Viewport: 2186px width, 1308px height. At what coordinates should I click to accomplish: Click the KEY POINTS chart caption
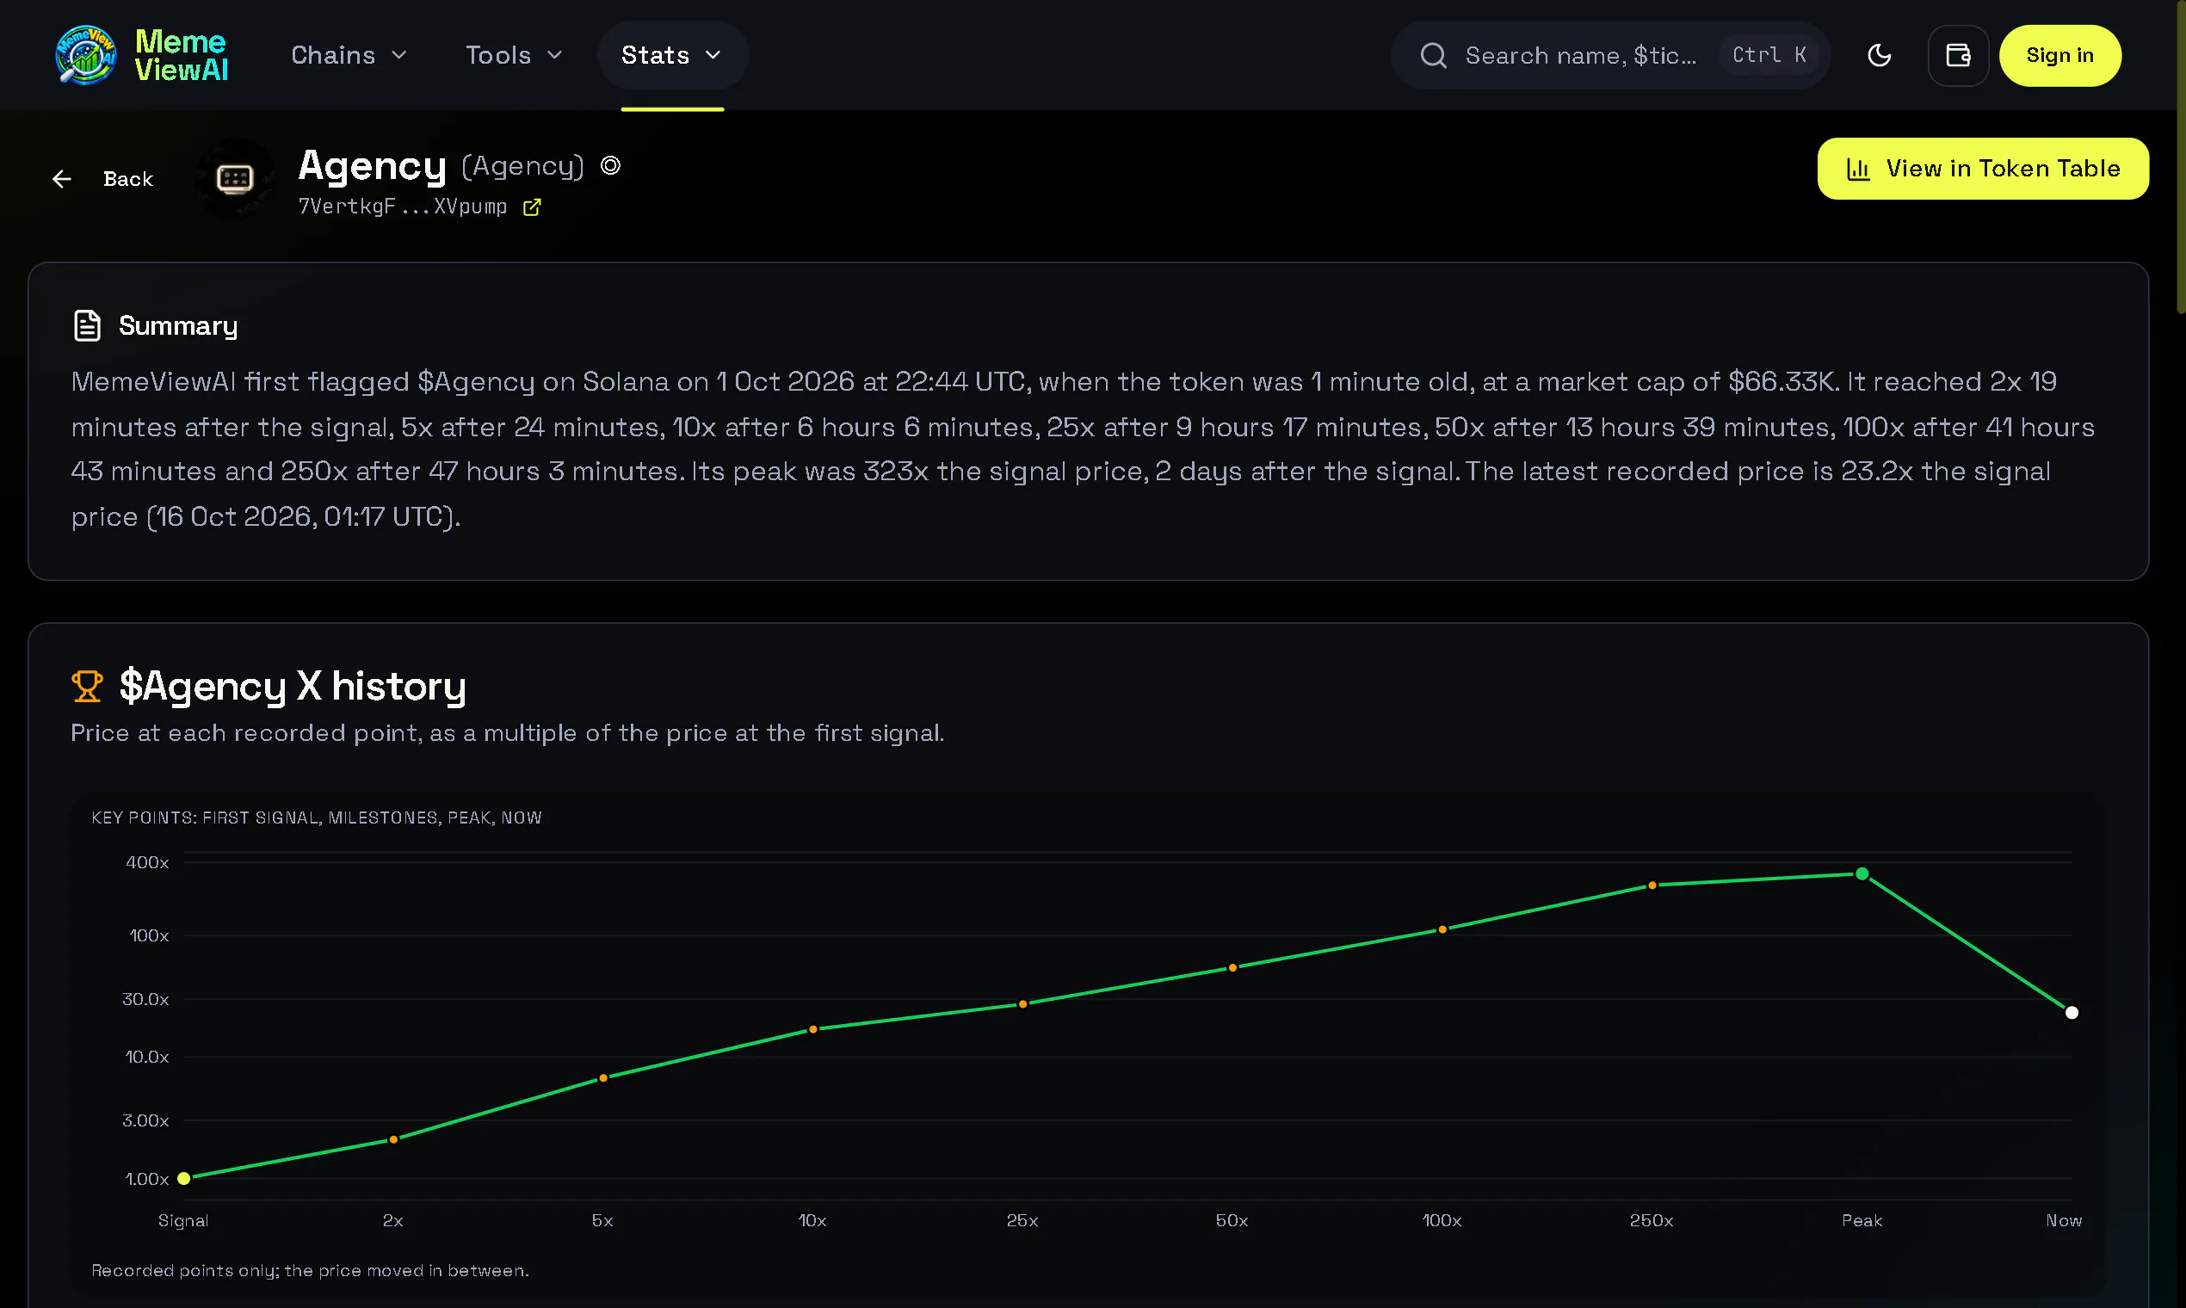pyautogui.click(x=317, y=817)
